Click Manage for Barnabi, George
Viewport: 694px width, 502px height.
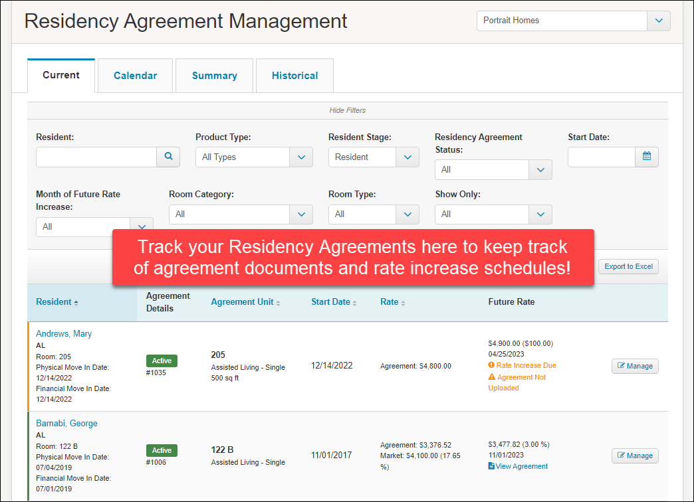click(635, 456)
